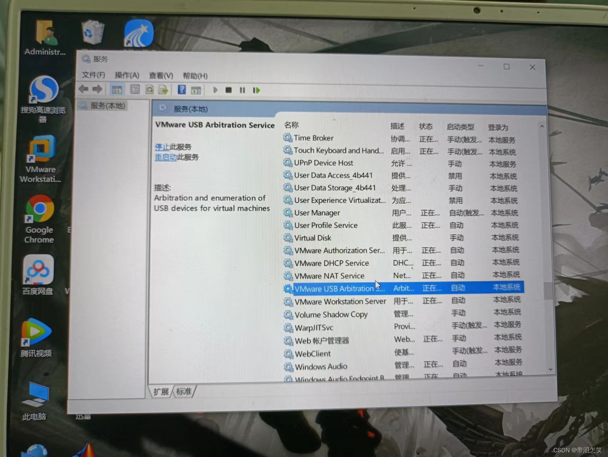Select the Virtual Disk service

402,238
